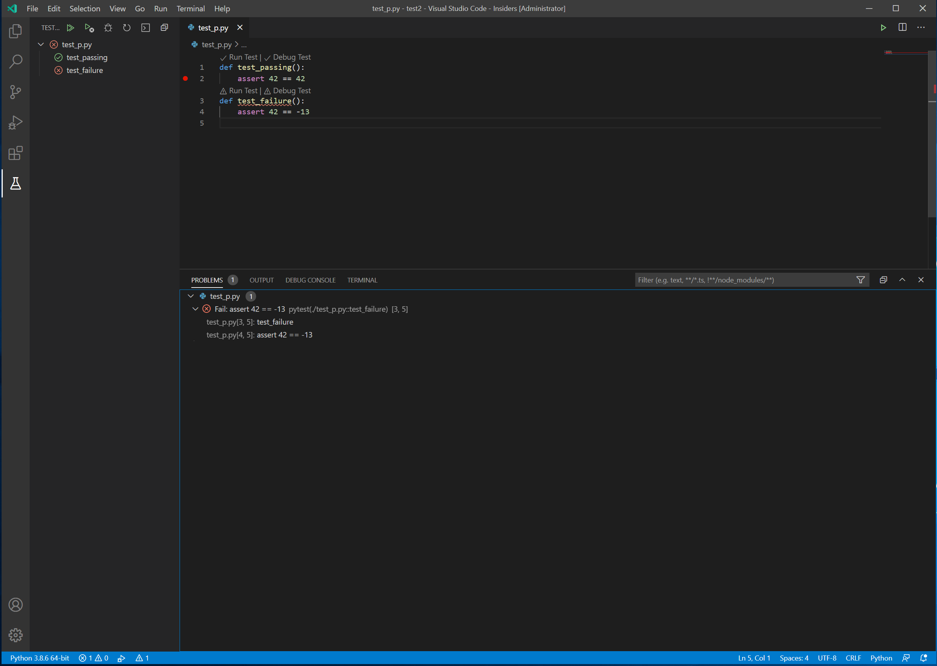Select Python 3.8.6 64-bit interpreter in status bar
937x666 pixels.
point(39,658)
